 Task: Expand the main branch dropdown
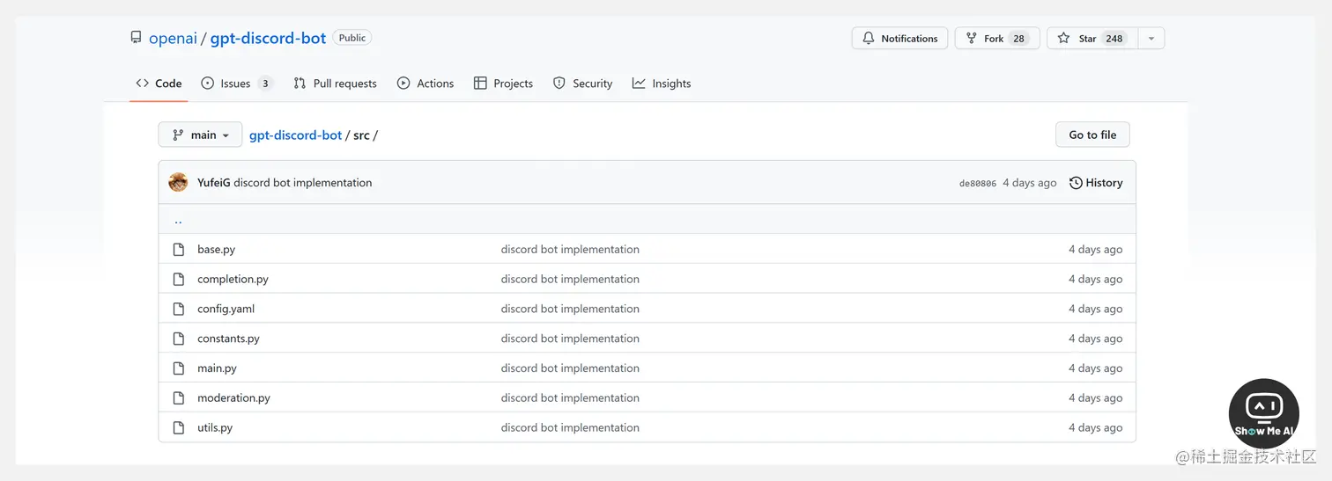click(200, 135)
